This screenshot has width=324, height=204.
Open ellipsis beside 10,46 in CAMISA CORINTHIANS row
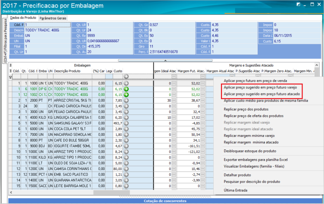click(203, 169)
